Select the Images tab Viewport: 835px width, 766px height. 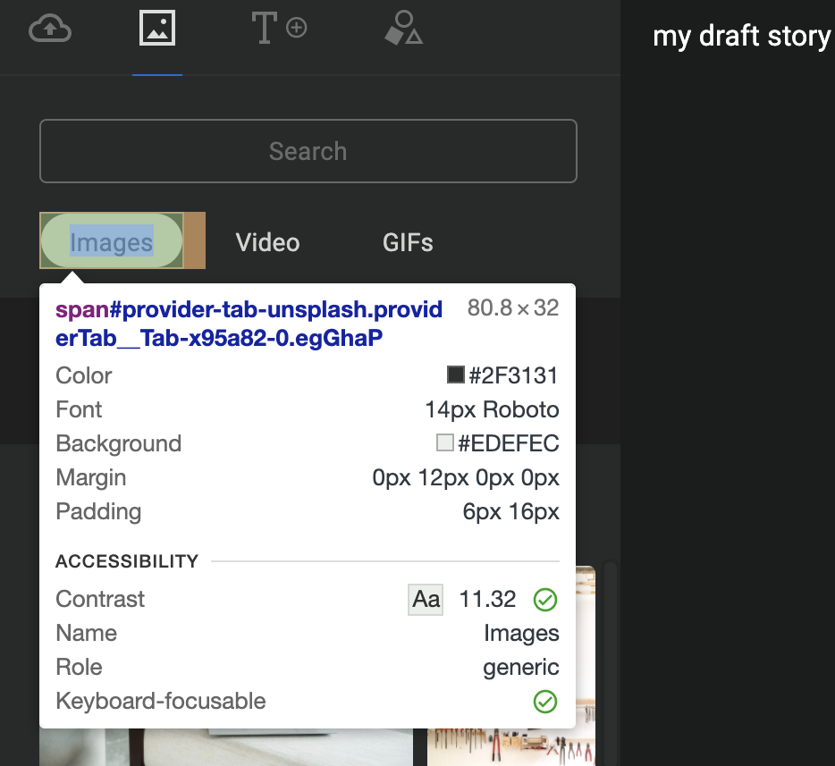pos(111,240)
